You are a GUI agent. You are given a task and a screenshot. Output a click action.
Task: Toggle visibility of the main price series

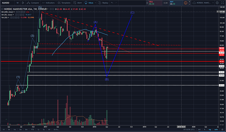51,9
